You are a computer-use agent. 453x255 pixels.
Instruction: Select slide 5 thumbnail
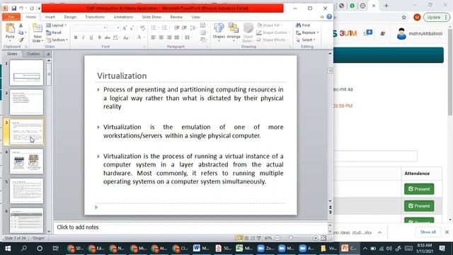(x=27, y=191)
